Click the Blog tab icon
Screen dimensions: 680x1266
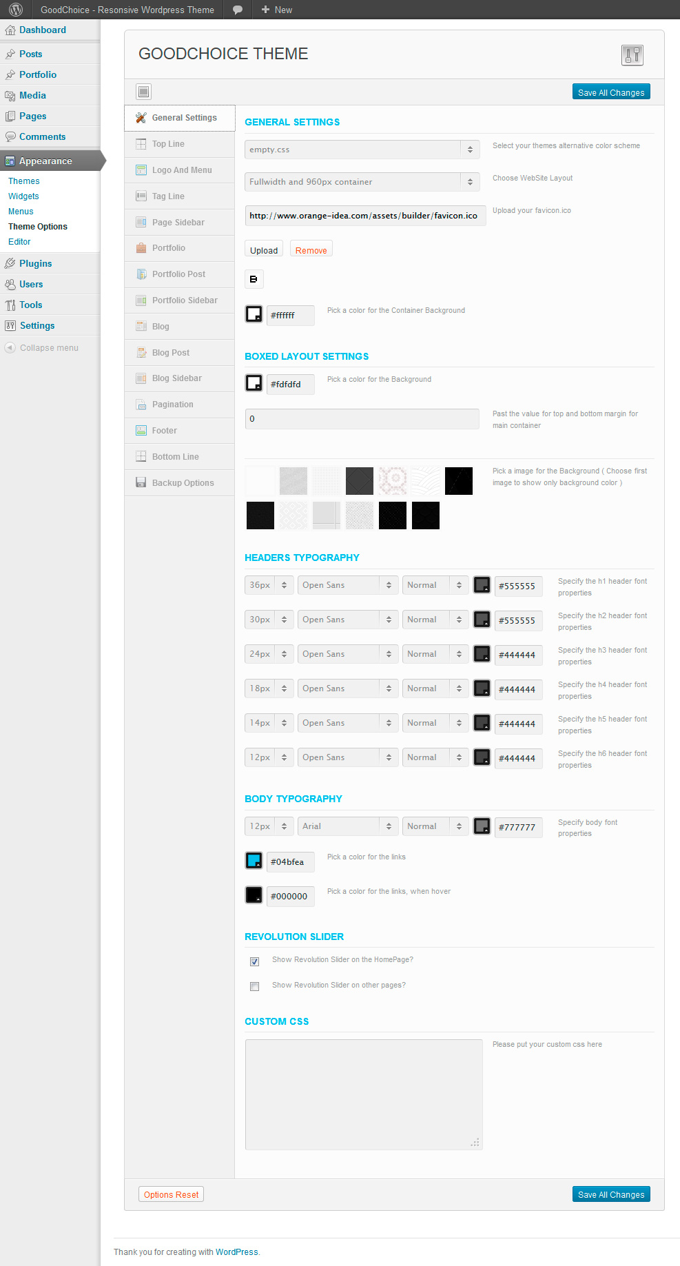(x=141, y=327)
